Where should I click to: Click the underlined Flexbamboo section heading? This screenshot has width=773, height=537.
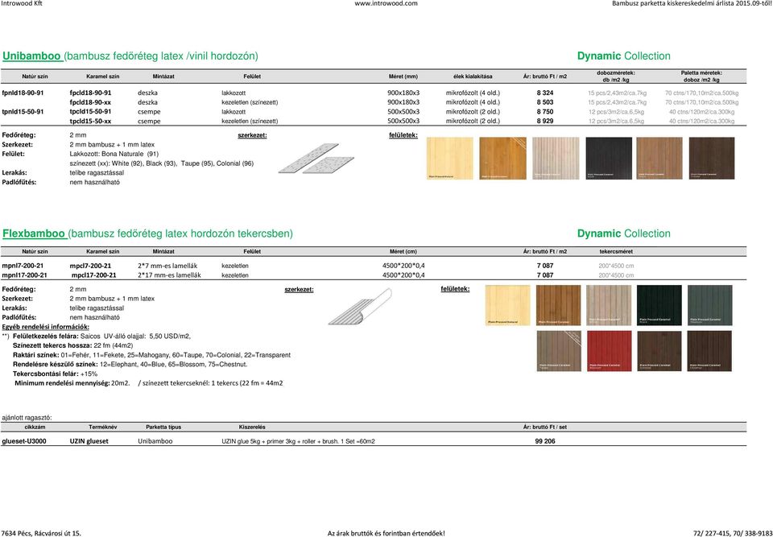pos(34,233)
